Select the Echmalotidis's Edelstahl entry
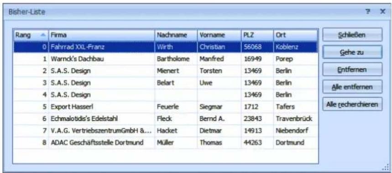The width and height of the screenshot is (392, 173). pos(166,119)
